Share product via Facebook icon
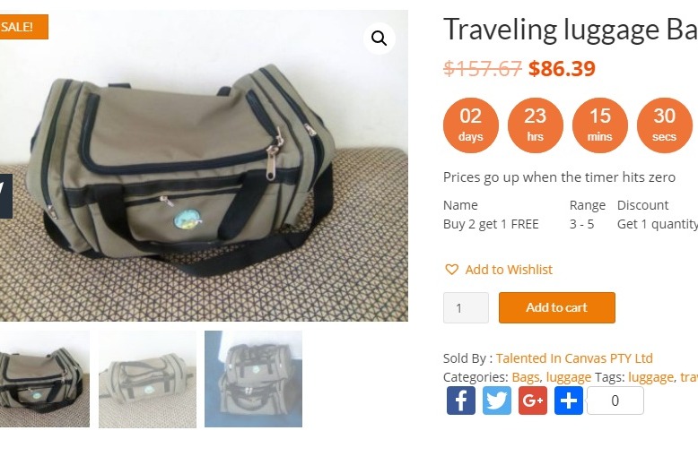 (x=461, y=400)
